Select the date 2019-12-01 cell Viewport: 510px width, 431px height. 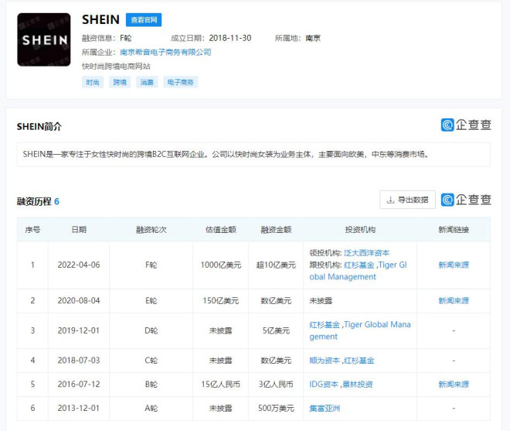click(79, 330)
